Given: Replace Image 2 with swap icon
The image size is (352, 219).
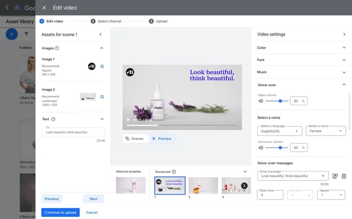Looking at the screenshot, I should coord(102,97).
